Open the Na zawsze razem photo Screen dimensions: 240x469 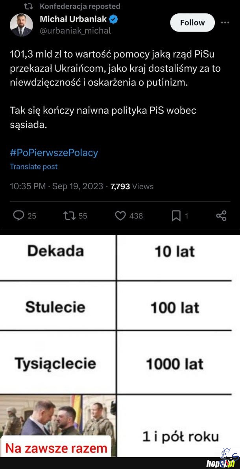click(x=57, y=426)
